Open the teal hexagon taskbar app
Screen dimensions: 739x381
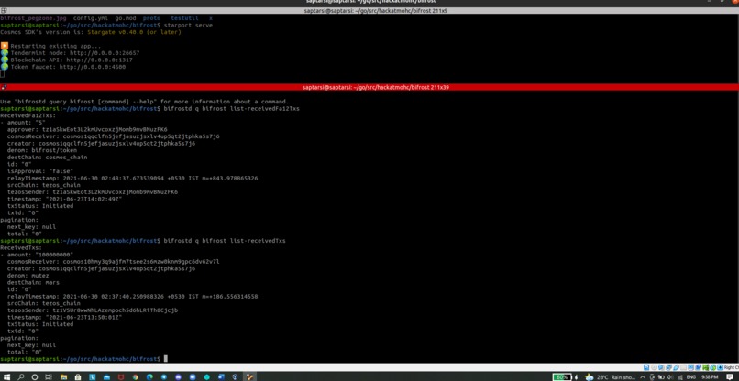[x=207, y=377]
